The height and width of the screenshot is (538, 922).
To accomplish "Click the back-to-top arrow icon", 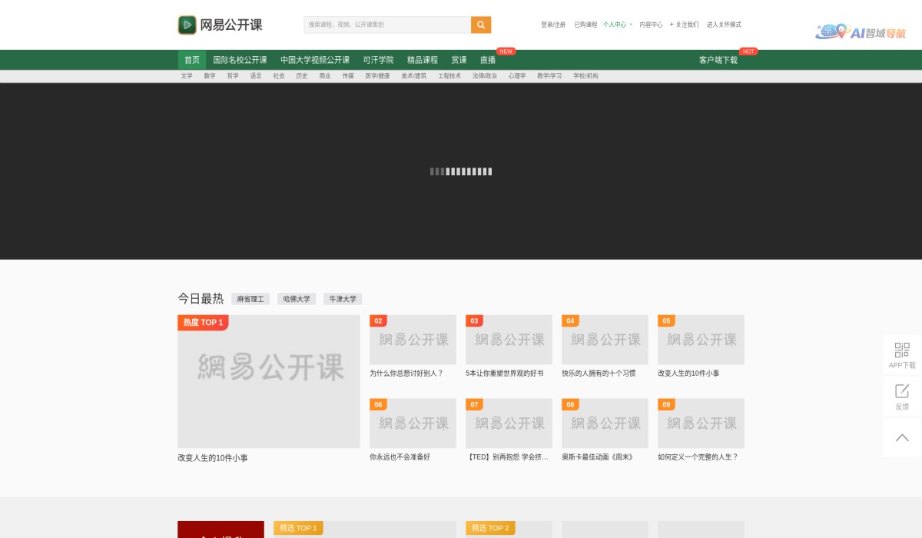I will (901, 437).
